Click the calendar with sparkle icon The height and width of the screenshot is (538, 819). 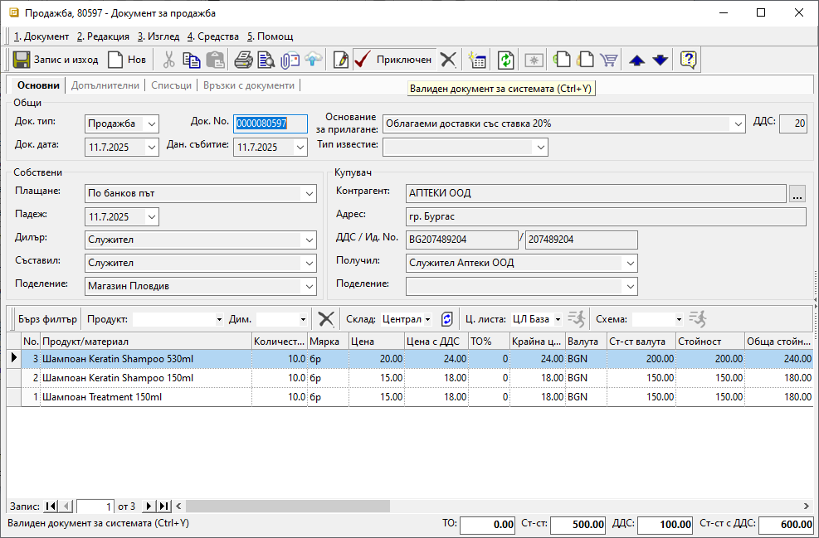(x=477, y=60)
